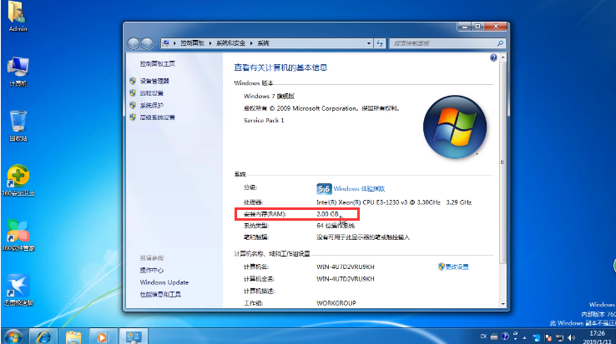The image size is (616, 344).
Task: Open 远程设置 remote settings link
Action: tap(152, 93)
